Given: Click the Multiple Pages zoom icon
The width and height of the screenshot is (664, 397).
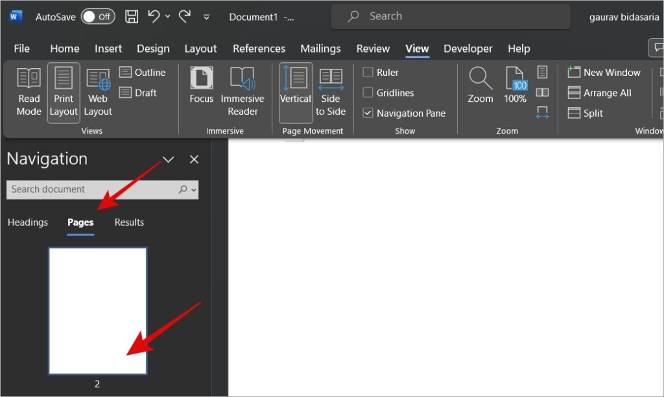Looking at the screenshot, I should (x=543, y=92).
